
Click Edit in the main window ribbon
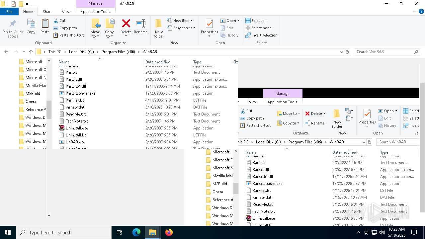pyautogui.click(x=227, y=28)
